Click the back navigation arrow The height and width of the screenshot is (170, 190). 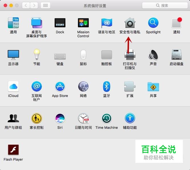click(26, 5)
